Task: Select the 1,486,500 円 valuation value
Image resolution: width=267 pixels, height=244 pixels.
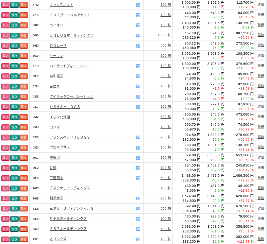Action: click(x=243, y=176)
